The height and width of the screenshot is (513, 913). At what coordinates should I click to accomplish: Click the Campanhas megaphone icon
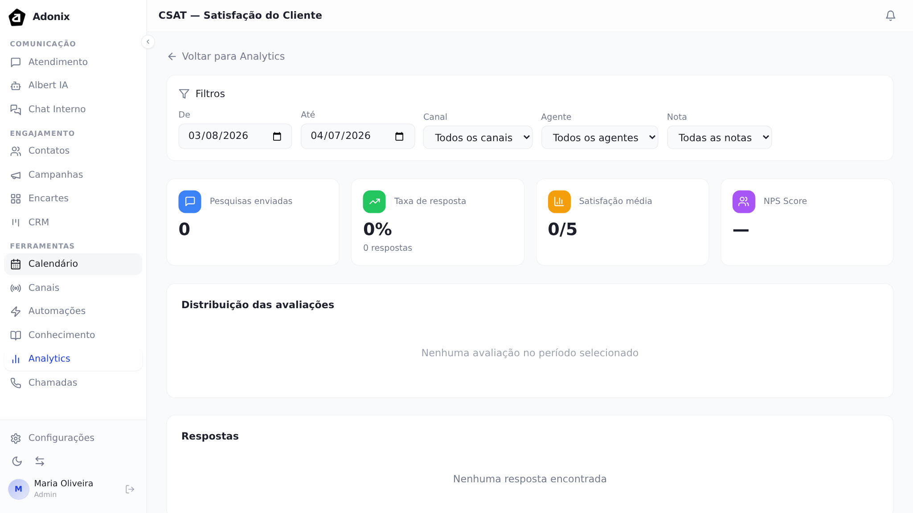tap(16, 175)
